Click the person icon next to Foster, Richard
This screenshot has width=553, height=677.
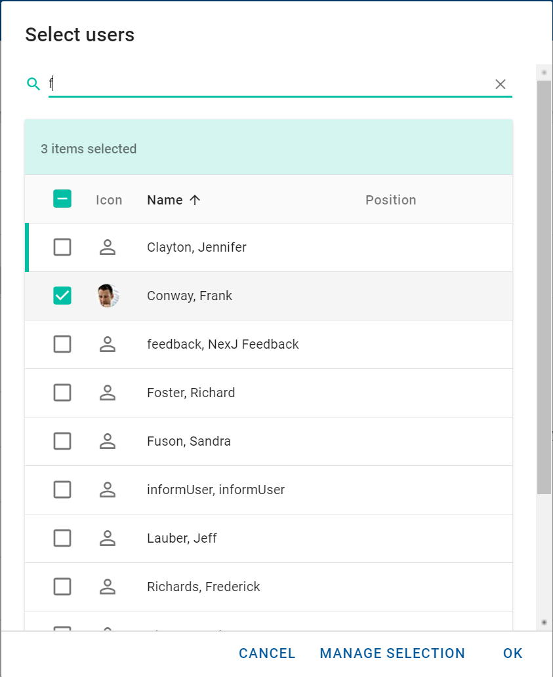(x=108, y=393)
